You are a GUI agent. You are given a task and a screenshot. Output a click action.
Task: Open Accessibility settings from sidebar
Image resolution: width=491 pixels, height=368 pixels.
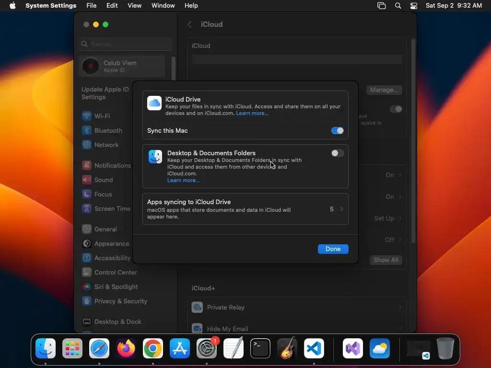coord(106,258)
